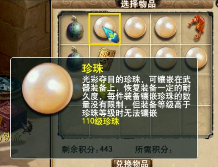
Task: Click the 兑换物品 exchange button
Action: [x=132, y=163]
